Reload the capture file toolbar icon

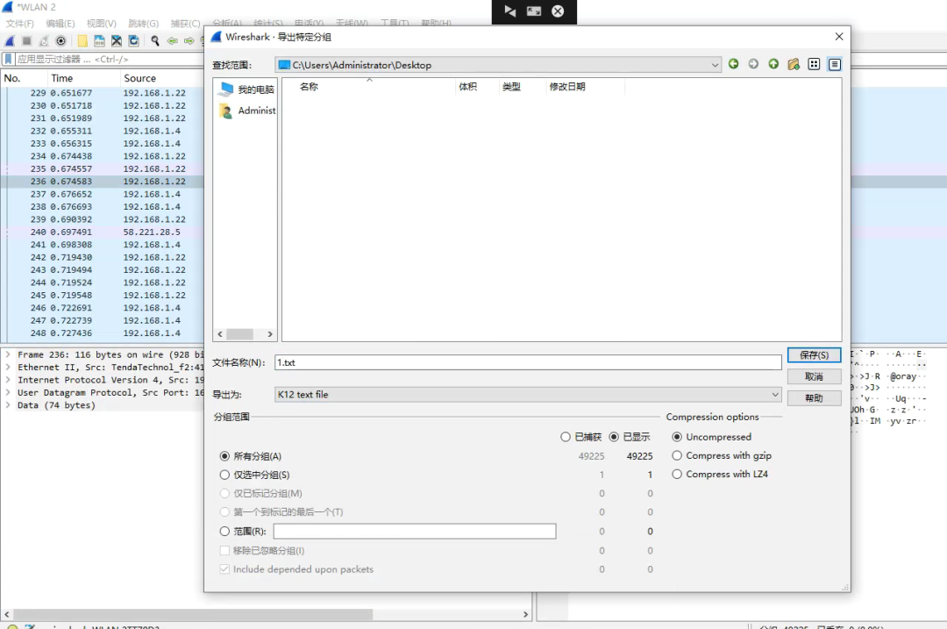(x=133, y=41)
